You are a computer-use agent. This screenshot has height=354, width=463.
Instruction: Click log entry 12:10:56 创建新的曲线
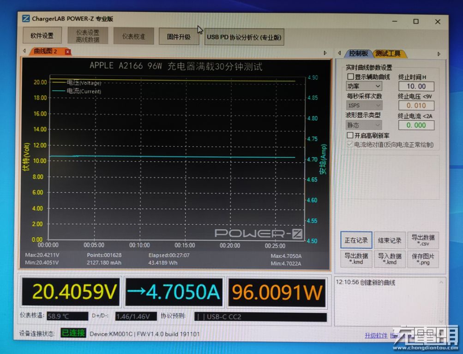tap(366, 283)
